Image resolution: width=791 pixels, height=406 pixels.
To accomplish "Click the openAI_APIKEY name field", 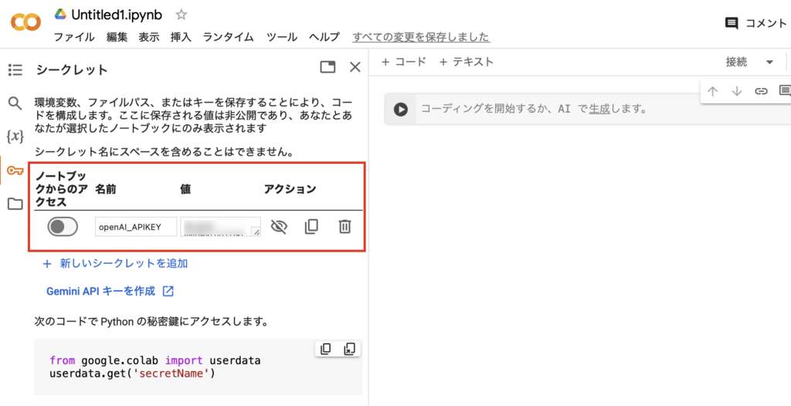I will click(x=135, y=227).
